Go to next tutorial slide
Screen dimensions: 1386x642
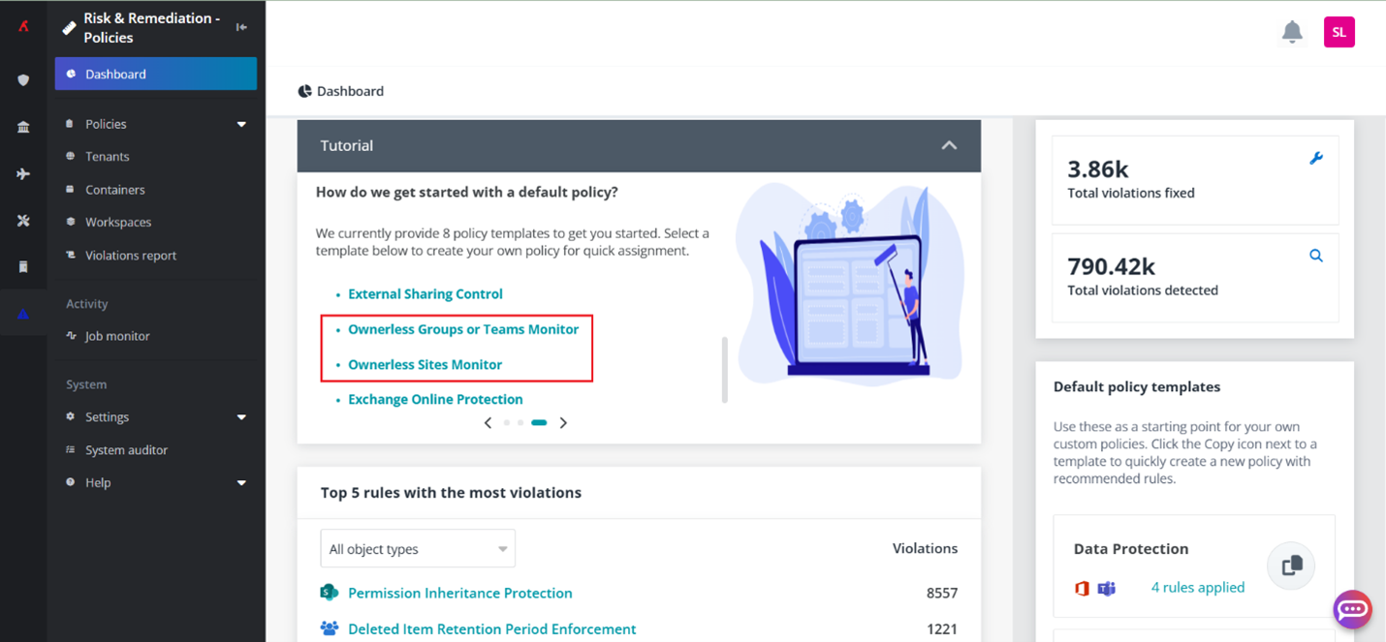pos(563,422)
